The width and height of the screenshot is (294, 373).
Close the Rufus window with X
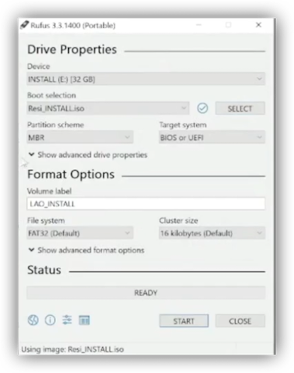tap(258, 25)
